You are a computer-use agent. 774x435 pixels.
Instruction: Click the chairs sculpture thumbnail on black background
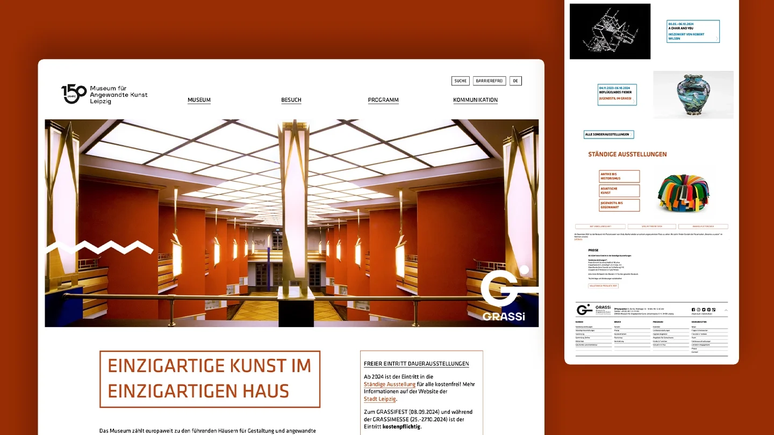610,31
